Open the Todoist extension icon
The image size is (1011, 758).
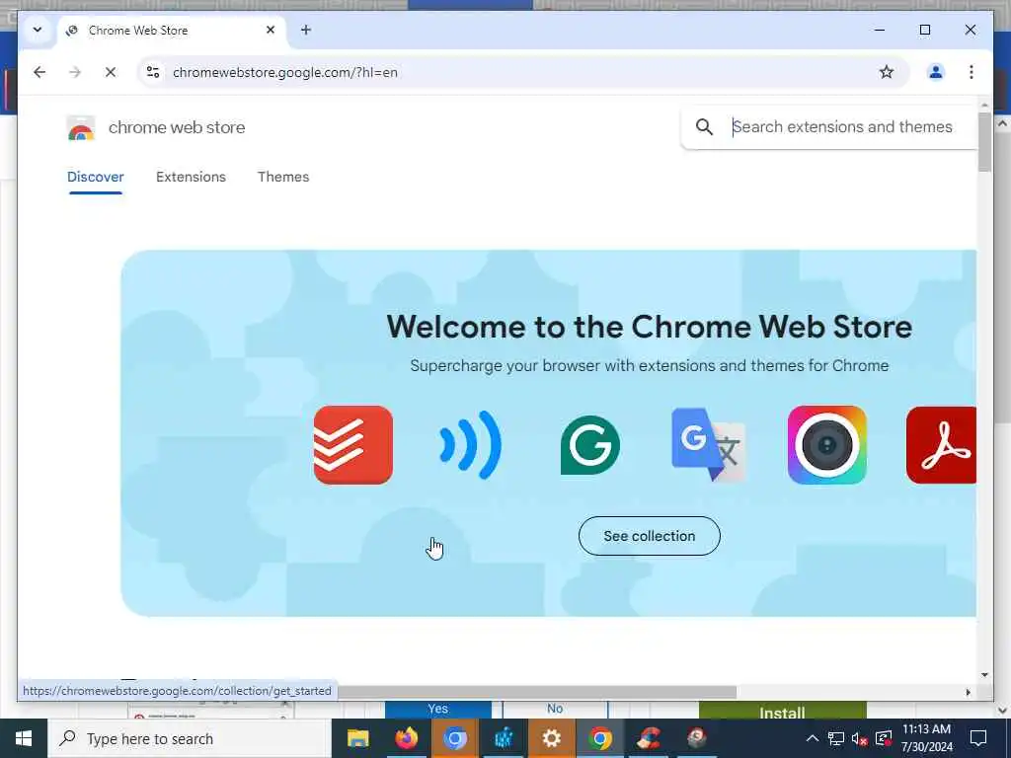352,445
